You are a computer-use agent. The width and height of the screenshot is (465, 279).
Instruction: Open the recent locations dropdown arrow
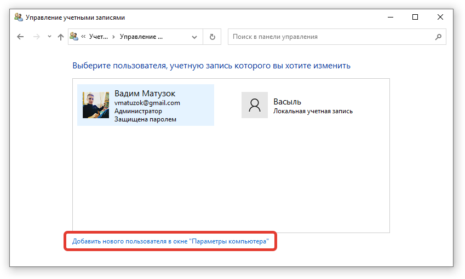pyautogui.click(x=49, y=37)
